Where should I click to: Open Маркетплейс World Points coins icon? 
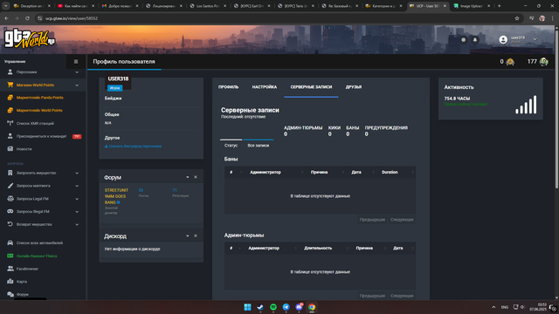point(10,111)
